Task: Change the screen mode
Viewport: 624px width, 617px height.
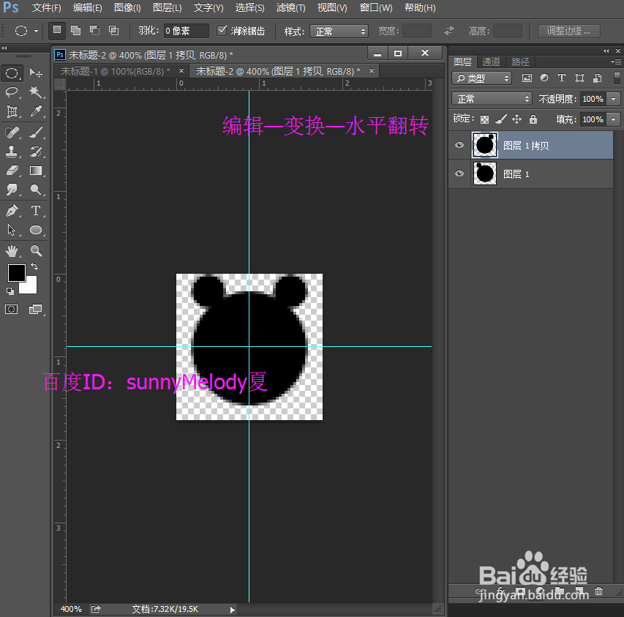Action: [x=35, y=310]
